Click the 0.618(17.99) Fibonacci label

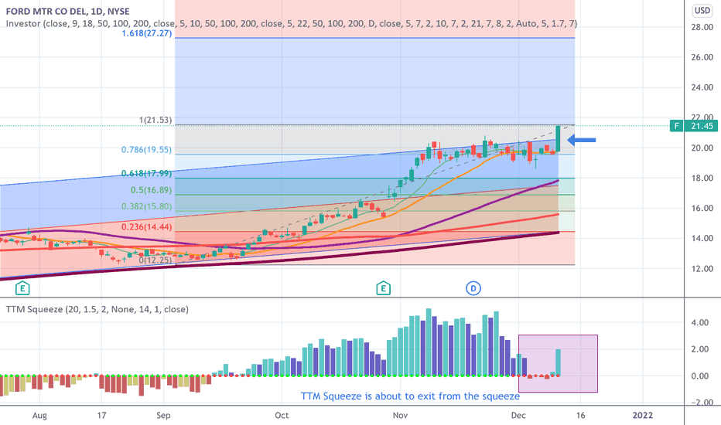146,174
